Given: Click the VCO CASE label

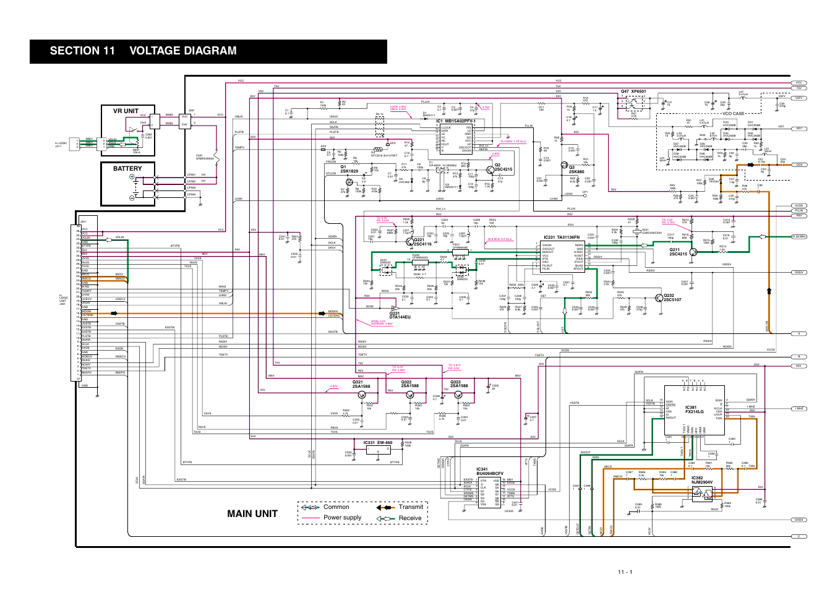Looking at the screenshot, I should [734, 114].
